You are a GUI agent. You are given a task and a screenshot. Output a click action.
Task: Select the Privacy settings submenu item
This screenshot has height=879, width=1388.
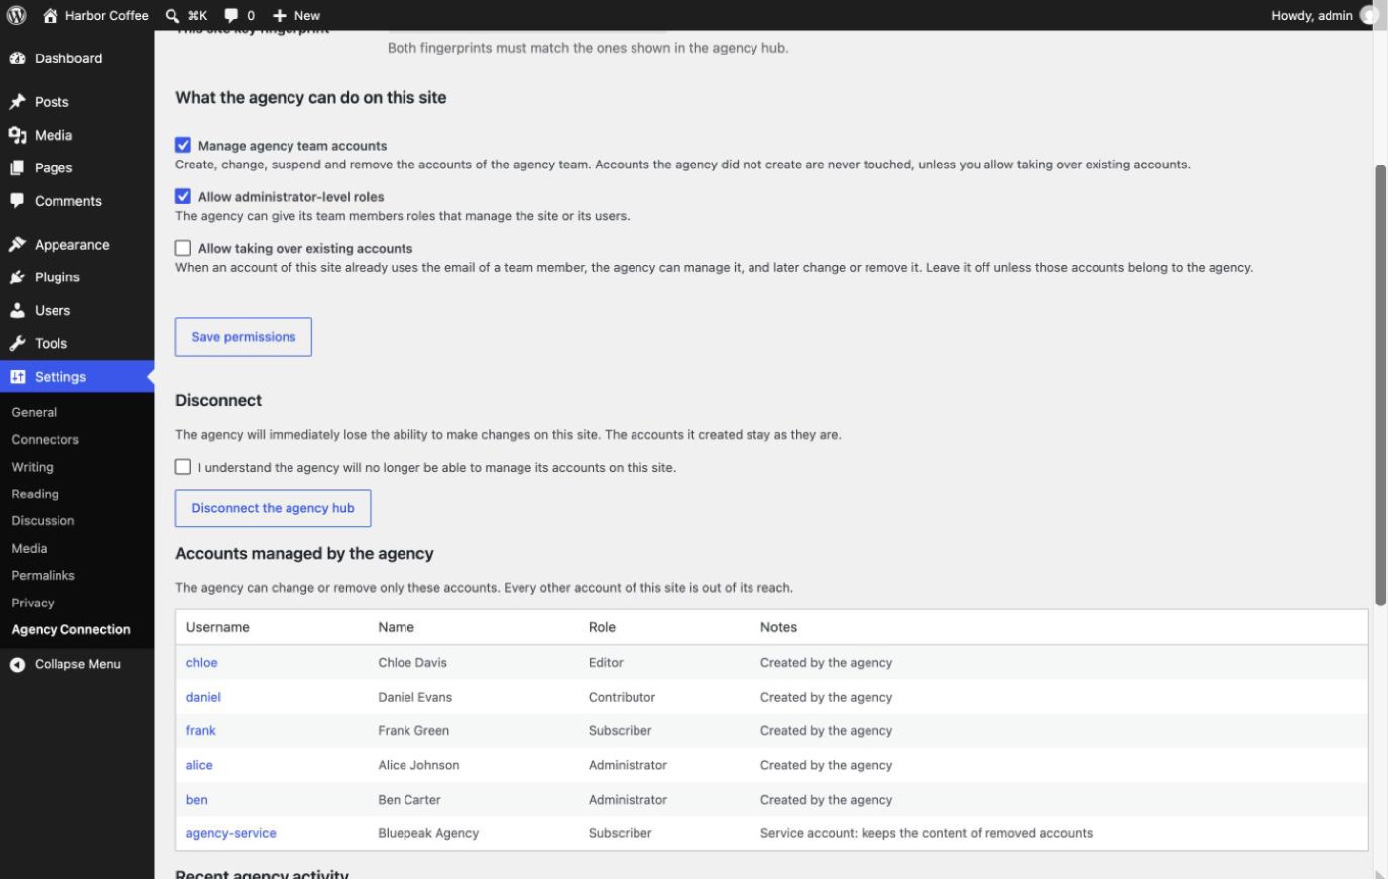tap(33, 603)
